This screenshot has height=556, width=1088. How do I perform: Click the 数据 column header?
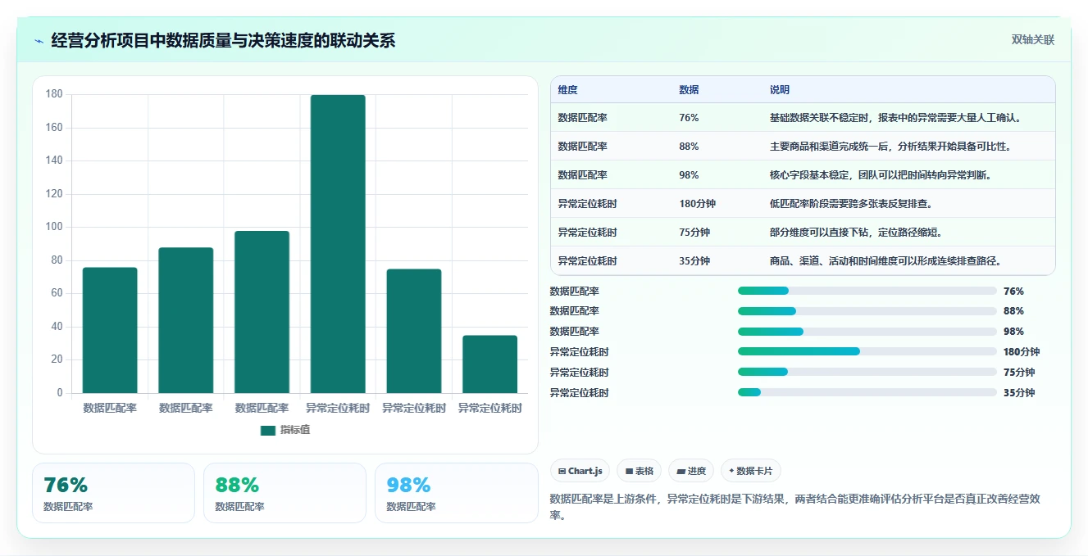click(690, 90)
